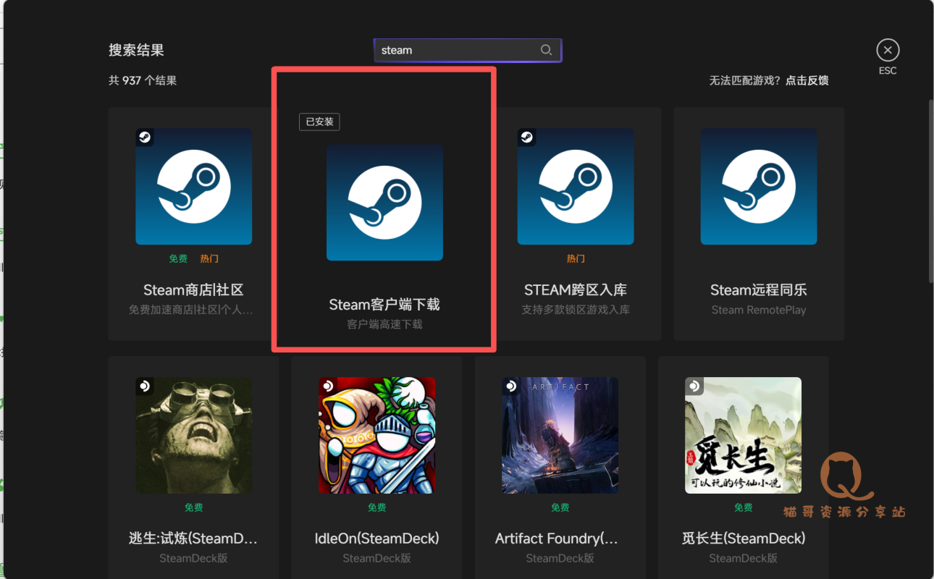This screenshot has height=579, width=934.
Task: Click 免费 tag under Steam商店|社区
Action: tap(178, 258)
